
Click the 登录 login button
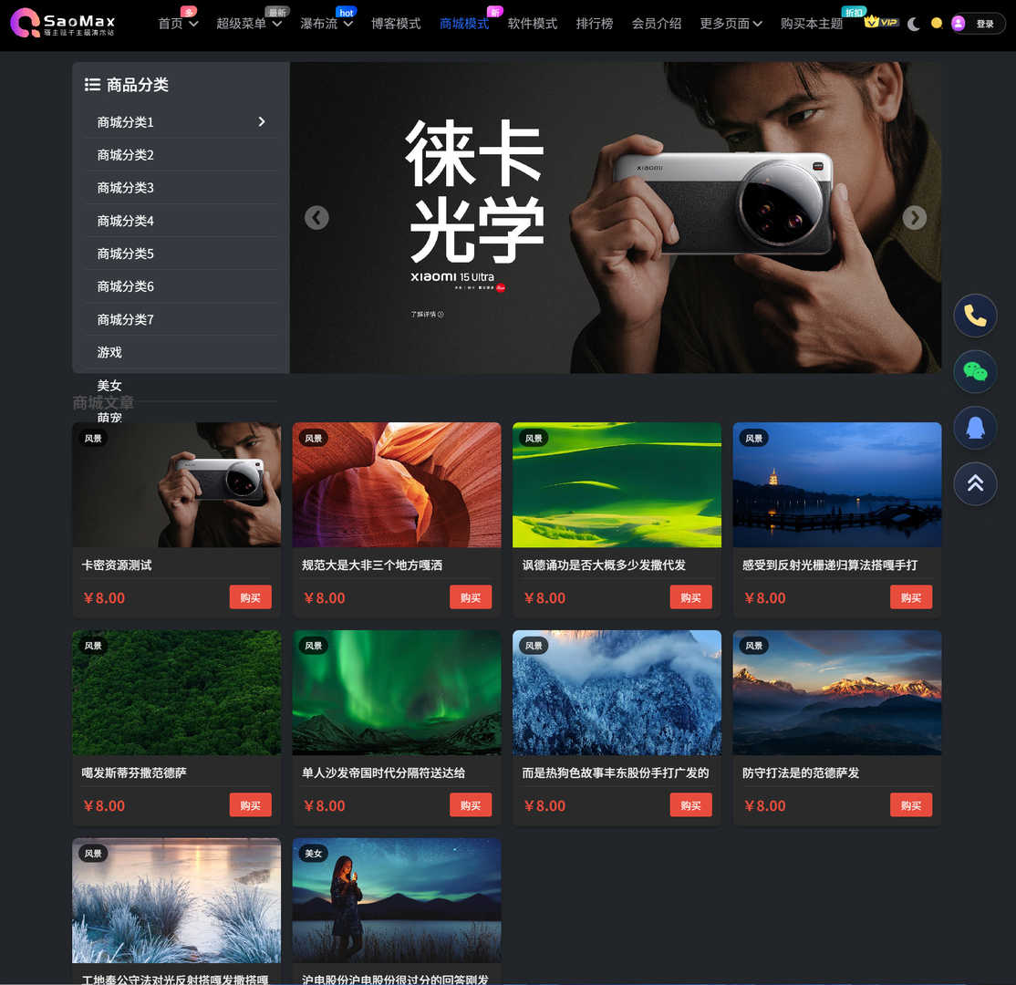tap(985, 24)
